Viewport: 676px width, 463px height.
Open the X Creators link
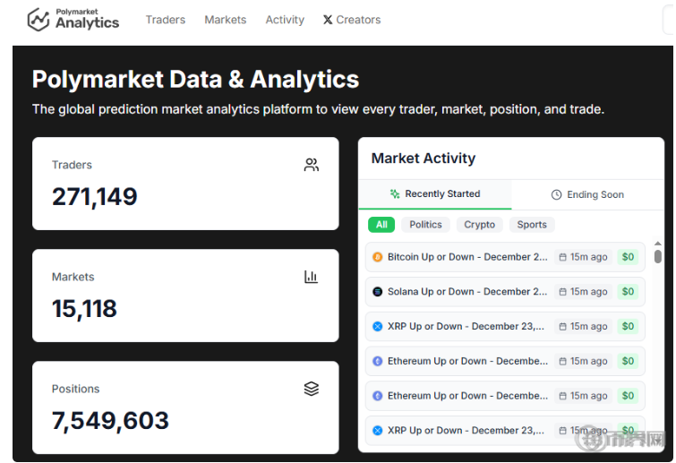(352, 20)
